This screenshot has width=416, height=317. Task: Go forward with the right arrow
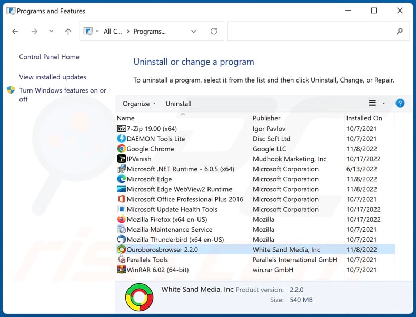tap(34, 32)
